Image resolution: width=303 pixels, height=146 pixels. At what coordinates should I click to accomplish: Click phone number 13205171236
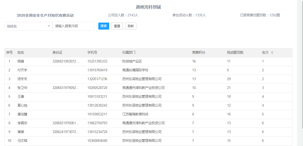click(97, 79)
